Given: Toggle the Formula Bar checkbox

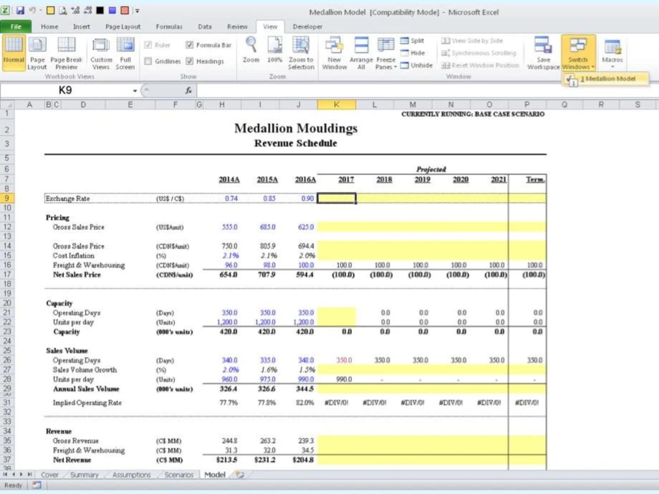Looking at the screenshot, I should (x=190, y=45).
